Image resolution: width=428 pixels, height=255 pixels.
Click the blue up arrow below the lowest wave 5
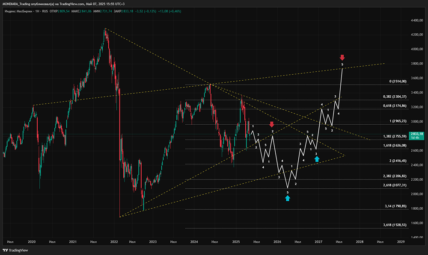click(288, 198)
